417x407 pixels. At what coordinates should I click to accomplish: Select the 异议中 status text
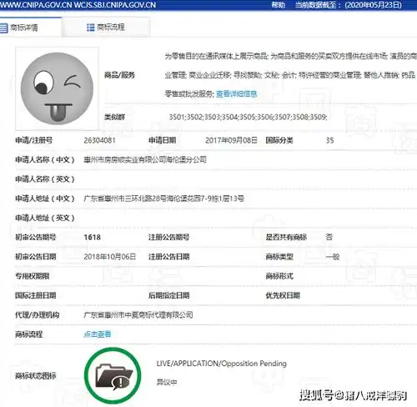click(x=167, y=382)
